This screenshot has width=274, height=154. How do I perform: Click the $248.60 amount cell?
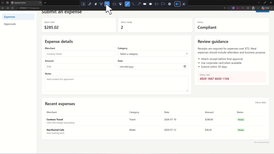point(209,120)
